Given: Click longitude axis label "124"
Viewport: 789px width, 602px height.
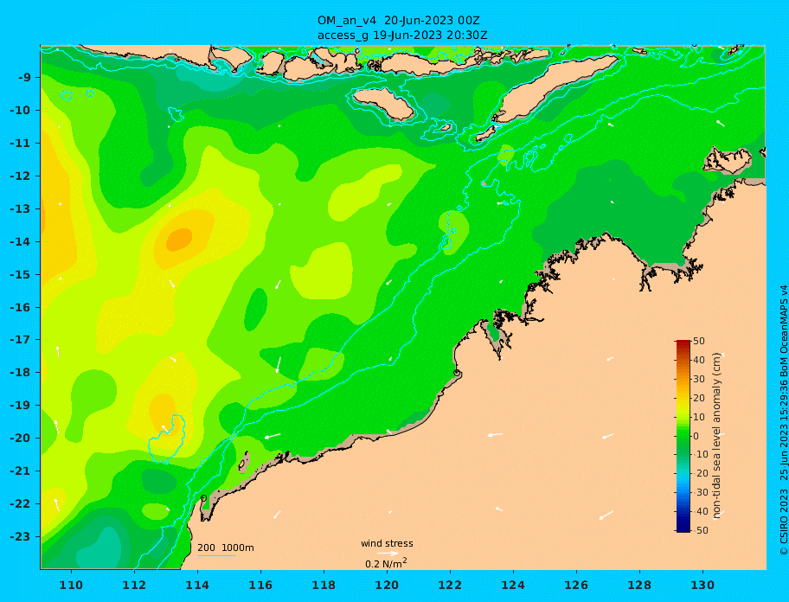Looking at the screenshot, I should pos(513,585).
